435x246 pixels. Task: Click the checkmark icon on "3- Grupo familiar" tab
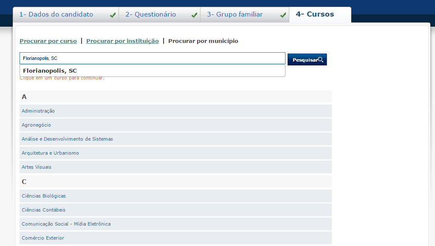coord(283,14)
